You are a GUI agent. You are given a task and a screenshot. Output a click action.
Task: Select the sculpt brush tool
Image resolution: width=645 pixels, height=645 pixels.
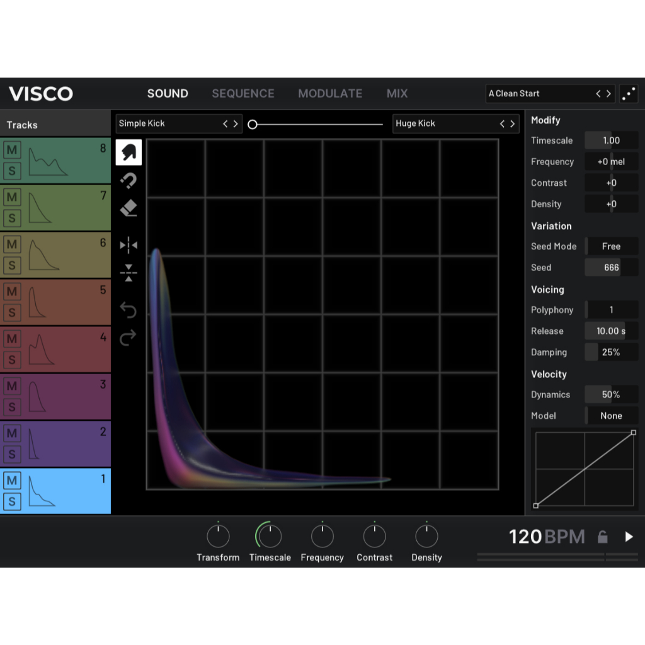coord(128,152)
